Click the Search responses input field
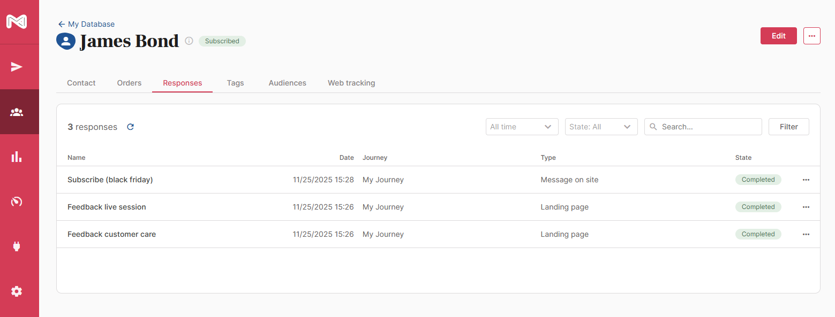The height and width of the screenshot is (317, 835). 708,127
